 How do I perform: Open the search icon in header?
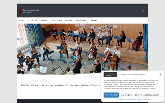point(143,11)
